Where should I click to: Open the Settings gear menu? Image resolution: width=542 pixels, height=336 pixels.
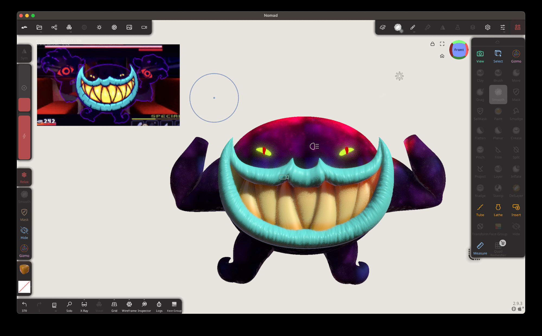click(x=488, y=27)
